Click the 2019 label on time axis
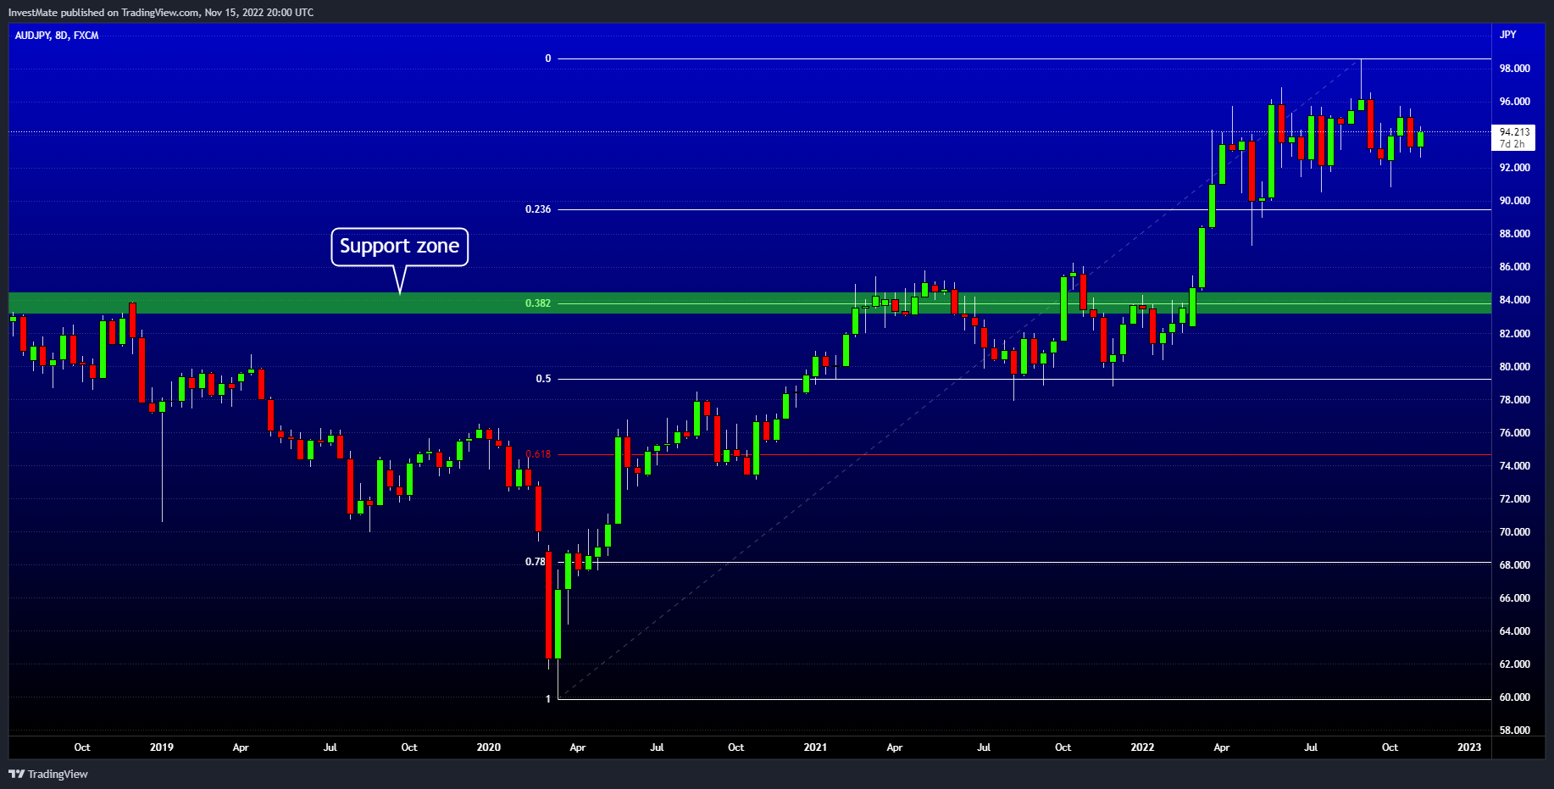This screenshot has height=789, width=1554. tap(161, 747)
